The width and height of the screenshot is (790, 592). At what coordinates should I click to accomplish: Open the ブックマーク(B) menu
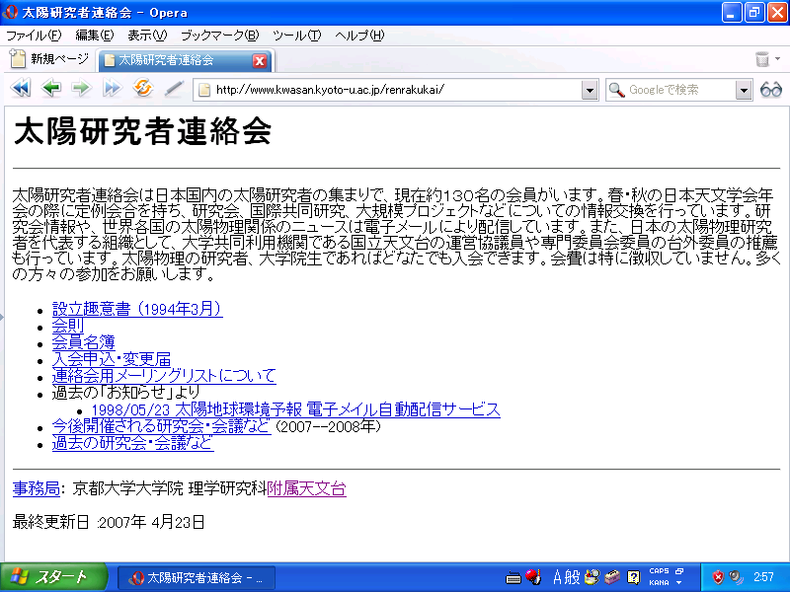click(x=219, y=36)
